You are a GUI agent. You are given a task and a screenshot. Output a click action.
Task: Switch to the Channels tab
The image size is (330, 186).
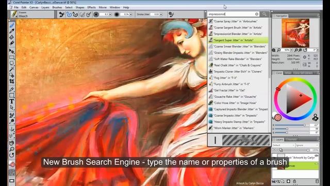click(292, 139)
